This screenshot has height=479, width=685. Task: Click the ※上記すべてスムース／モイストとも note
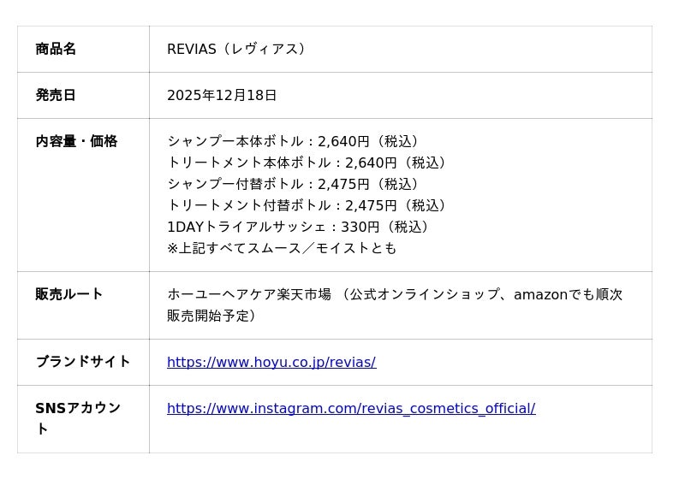click(282, 249)
